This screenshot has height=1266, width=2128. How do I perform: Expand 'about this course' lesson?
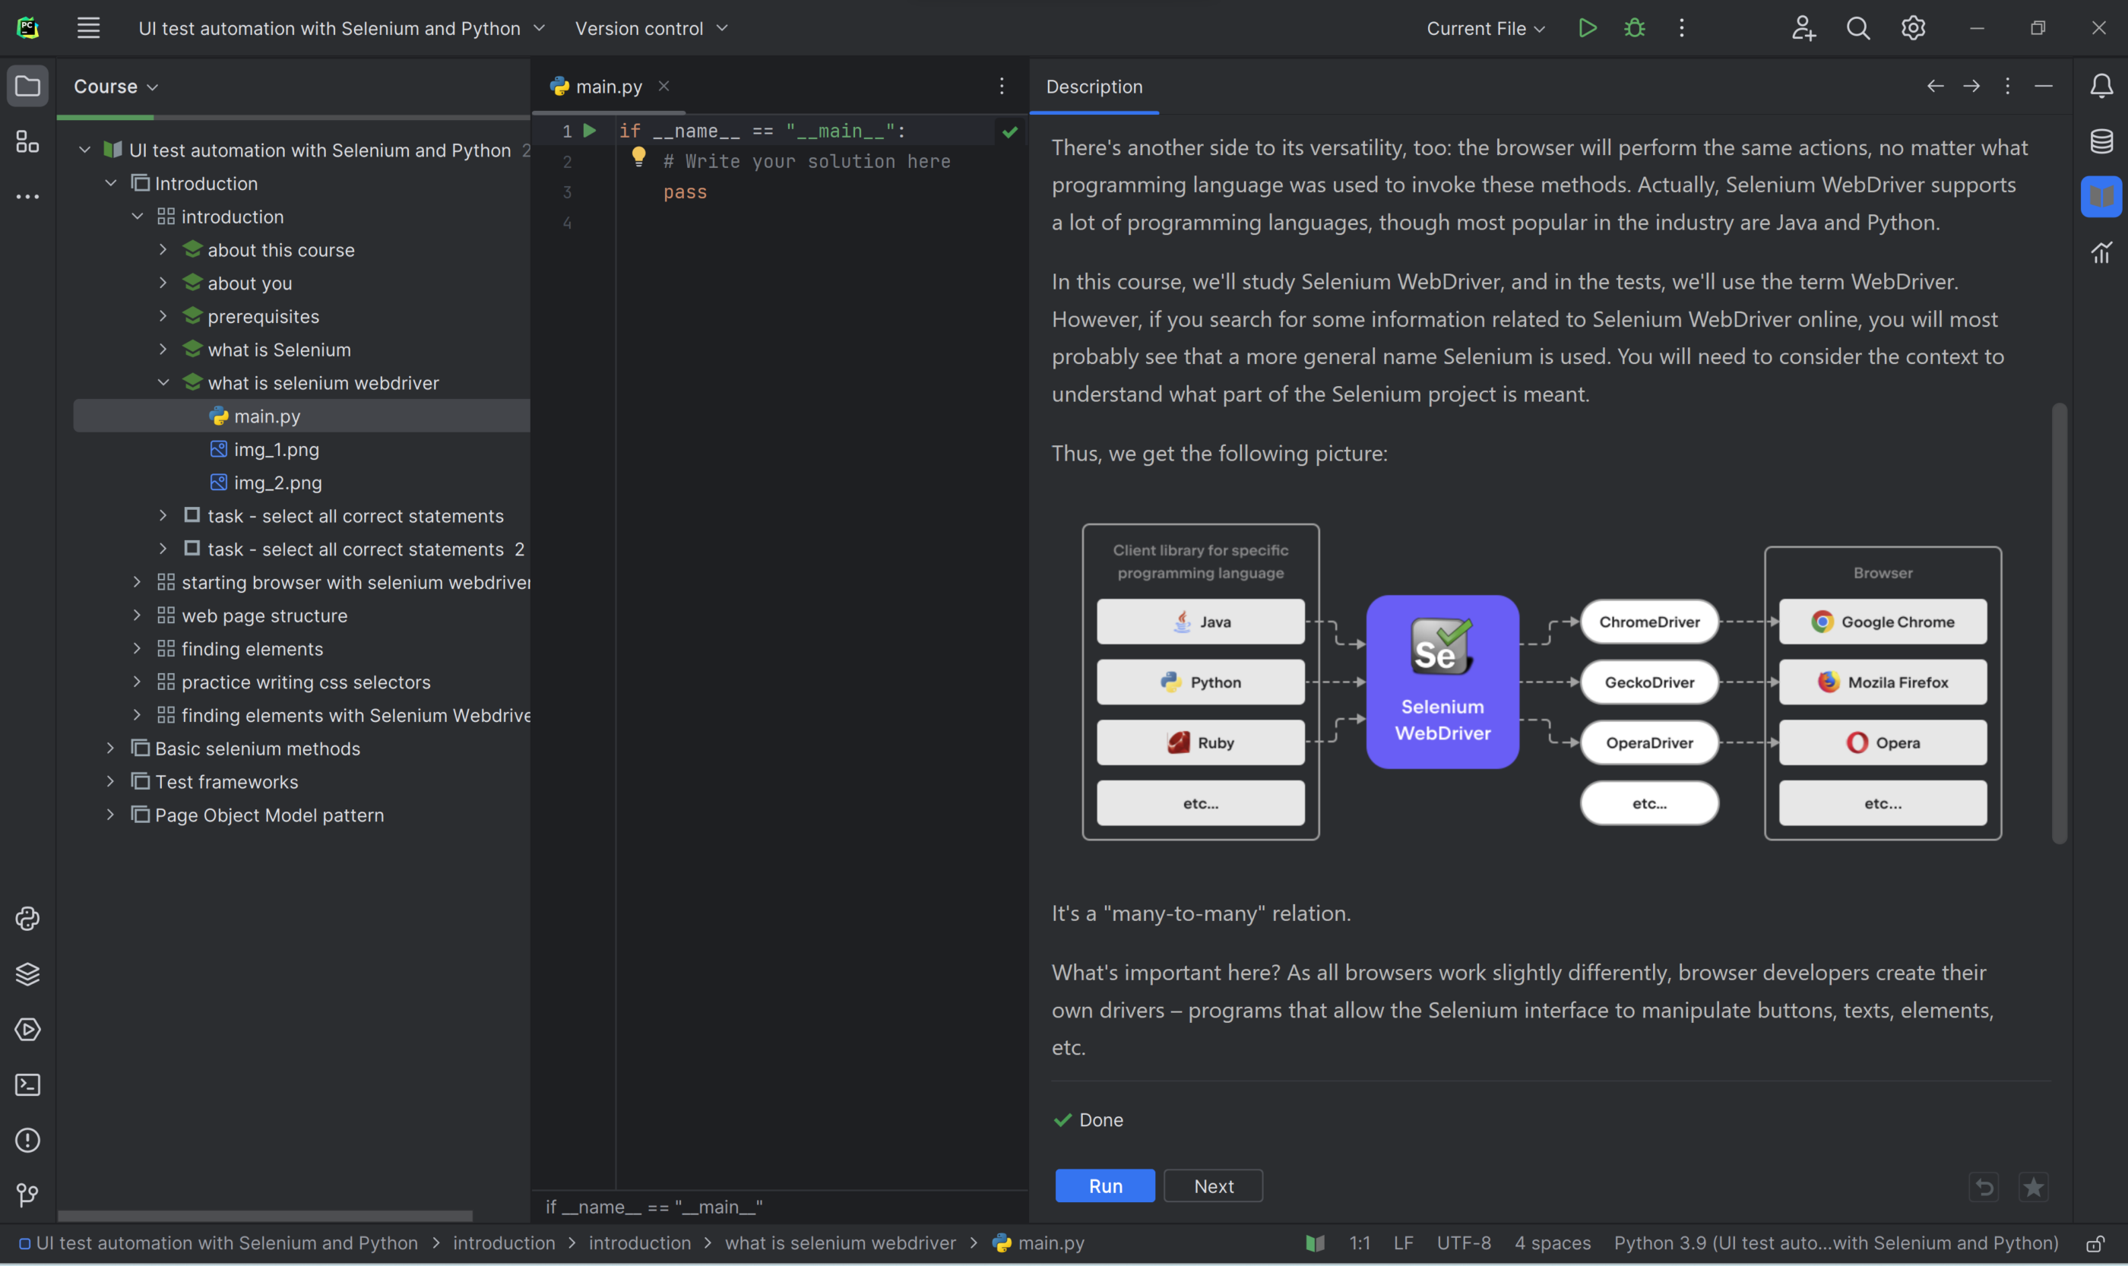[163, 250]
